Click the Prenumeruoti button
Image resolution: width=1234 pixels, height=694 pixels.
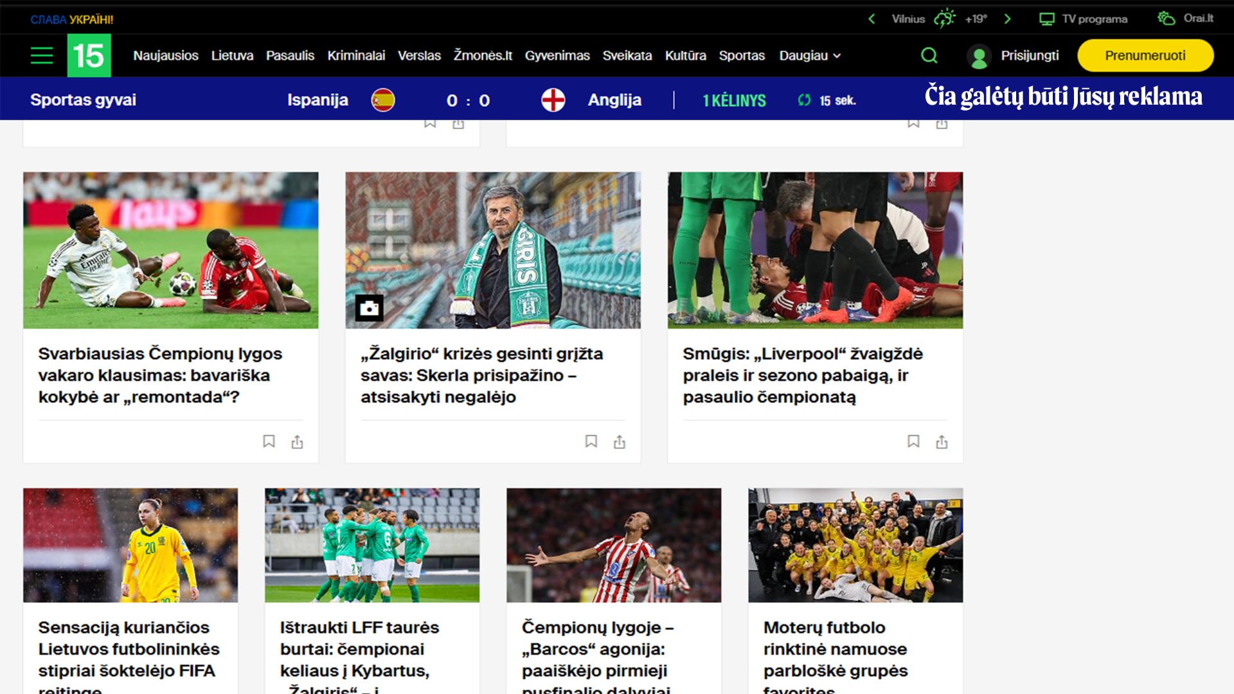point(1145,55)
